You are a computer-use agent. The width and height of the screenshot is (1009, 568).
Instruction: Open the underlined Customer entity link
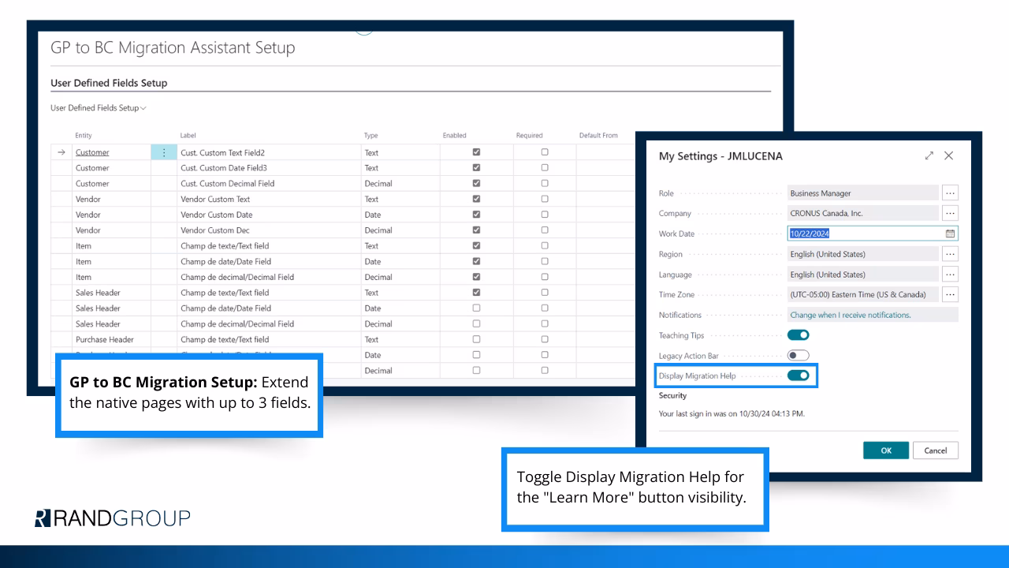coord(92,152)
